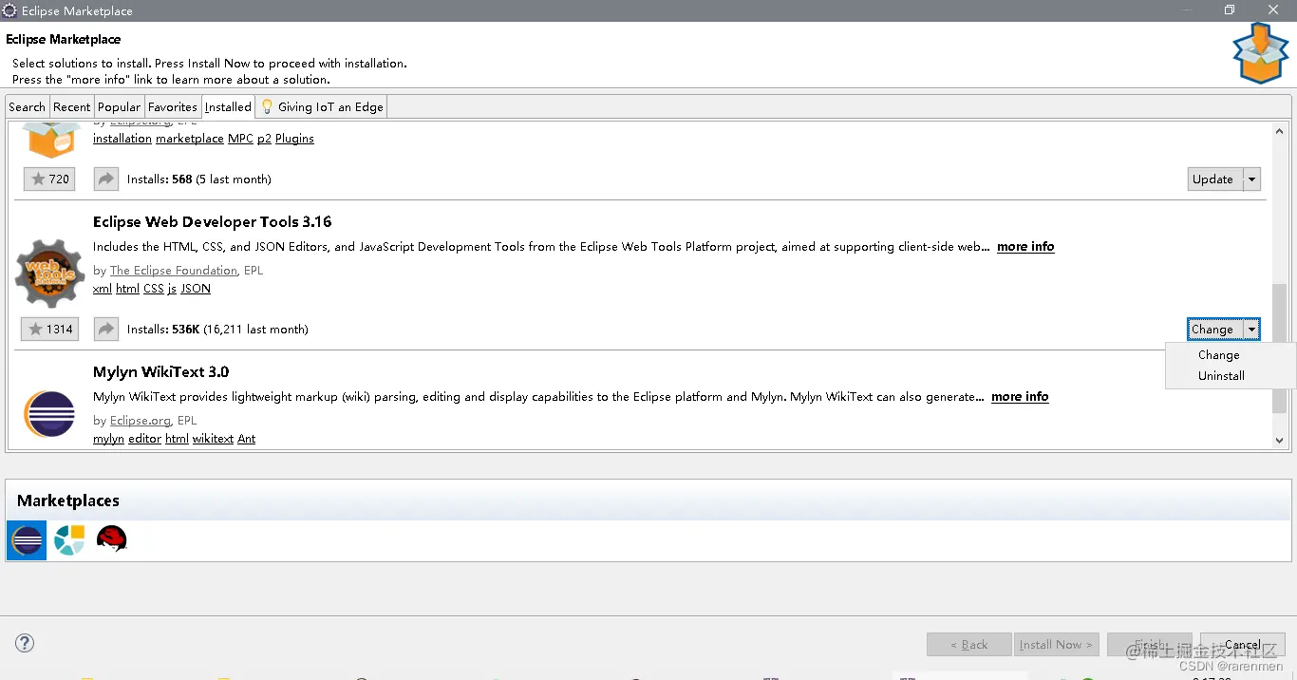Click the Mylyn WikiText Eclipse logo
Screen dimensions: 1297x680
click(49, 414)
